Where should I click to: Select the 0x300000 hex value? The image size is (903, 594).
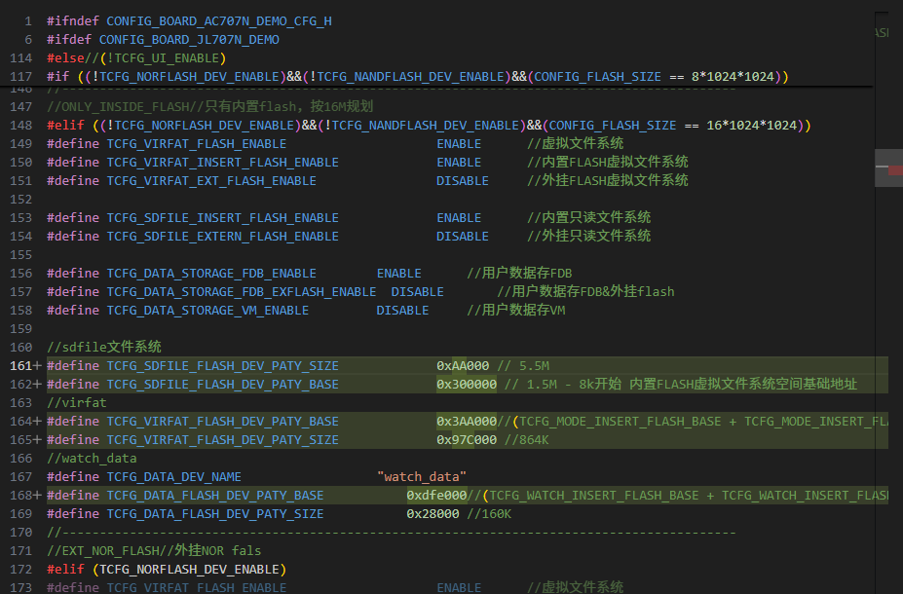click(467, 384)
